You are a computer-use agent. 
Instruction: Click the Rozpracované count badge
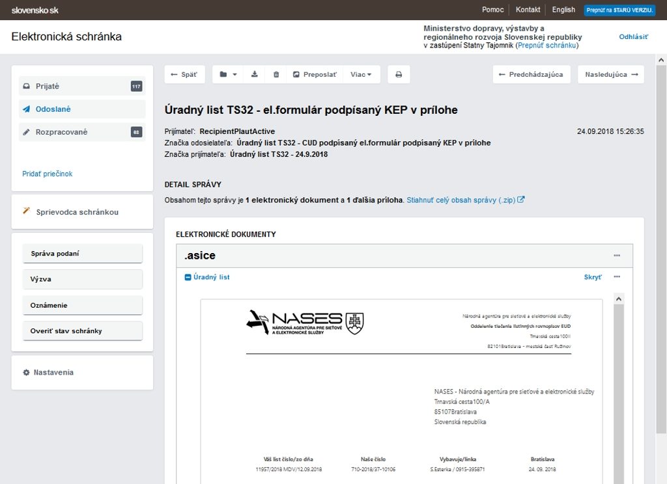136,132
